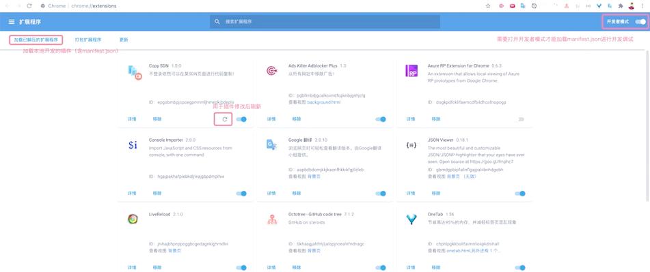Click the OneTab card icon

[x=411, y=220]
